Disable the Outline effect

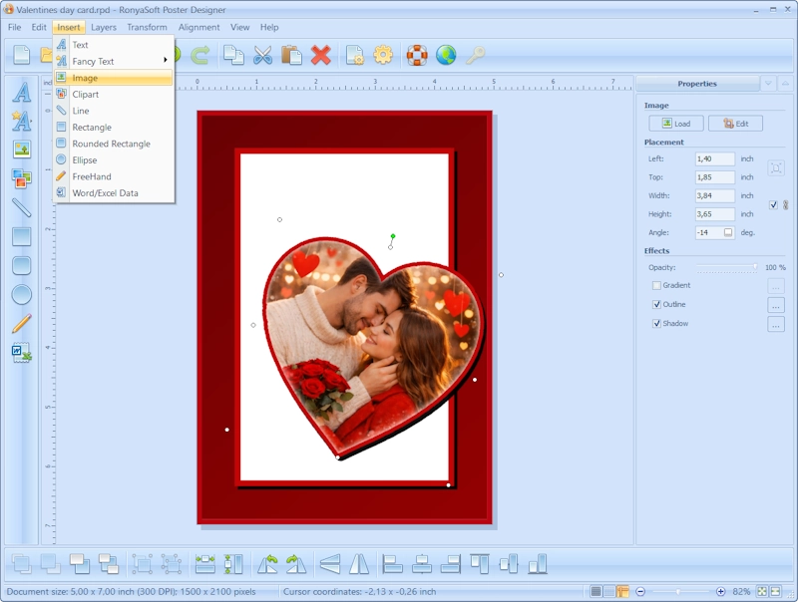[x=659, y=304]
